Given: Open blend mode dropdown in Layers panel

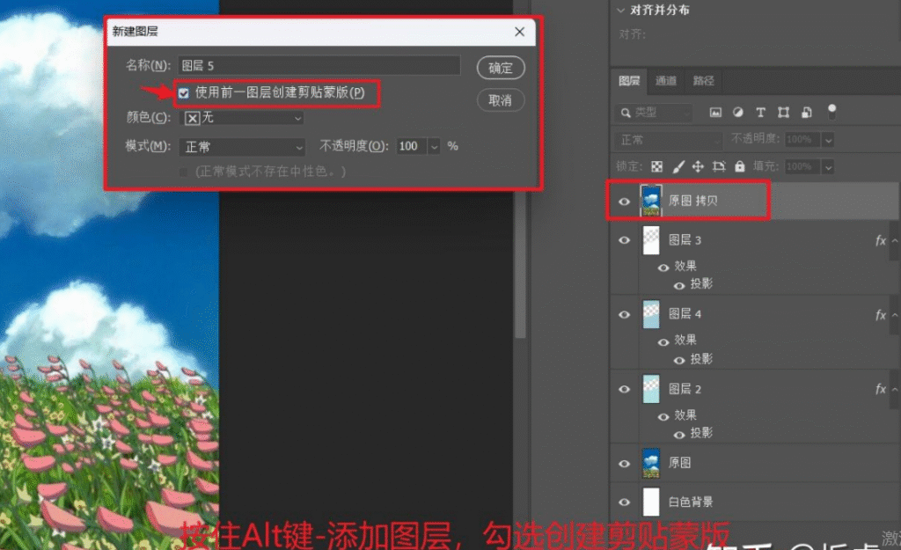Looking at the screenshot, I should (x=669, y=140).
